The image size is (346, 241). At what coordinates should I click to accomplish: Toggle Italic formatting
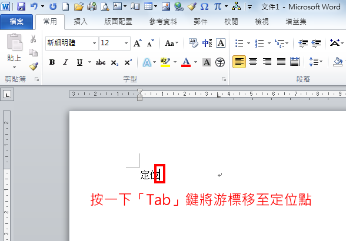(x=65, y=62)
